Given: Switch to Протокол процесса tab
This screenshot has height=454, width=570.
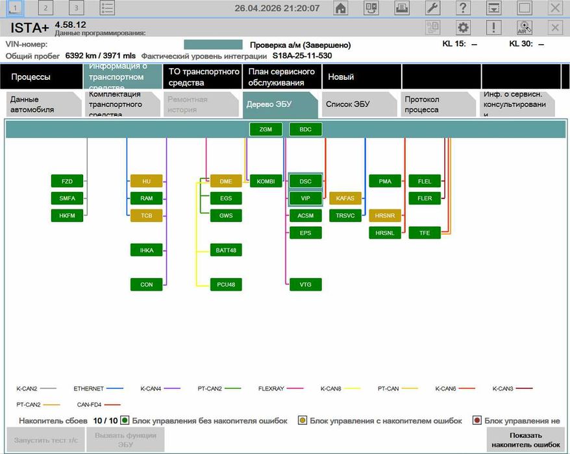Looking at the screenshot, I should point(438,104).
